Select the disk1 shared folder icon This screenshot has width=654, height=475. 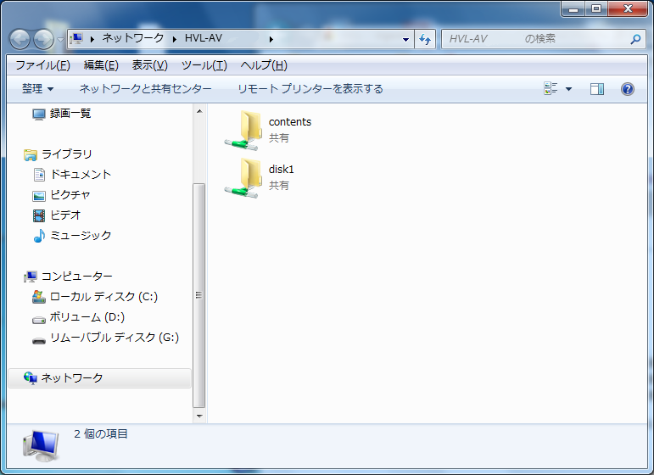[x=244, y=178]
